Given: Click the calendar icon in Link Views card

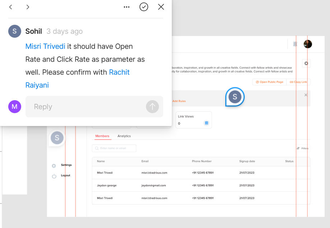Looking at the screenshot, I should tap(206, 123).
